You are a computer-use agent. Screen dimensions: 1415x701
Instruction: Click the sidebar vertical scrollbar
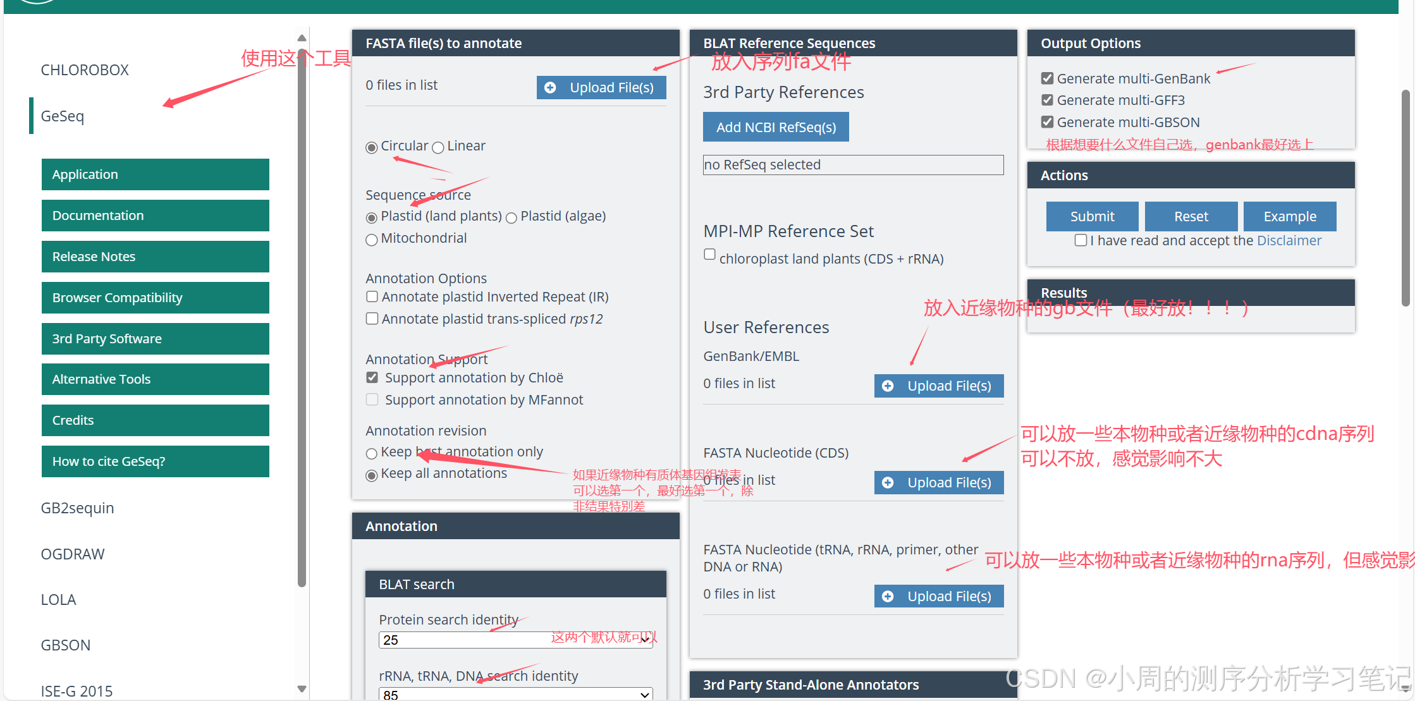[x=302, y=316]
